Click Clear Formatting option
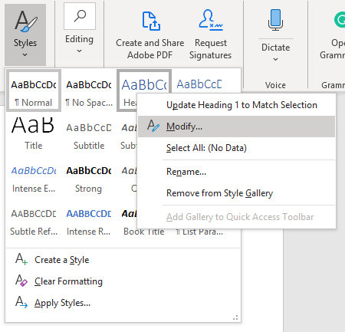345x332 pixels. 123,281
